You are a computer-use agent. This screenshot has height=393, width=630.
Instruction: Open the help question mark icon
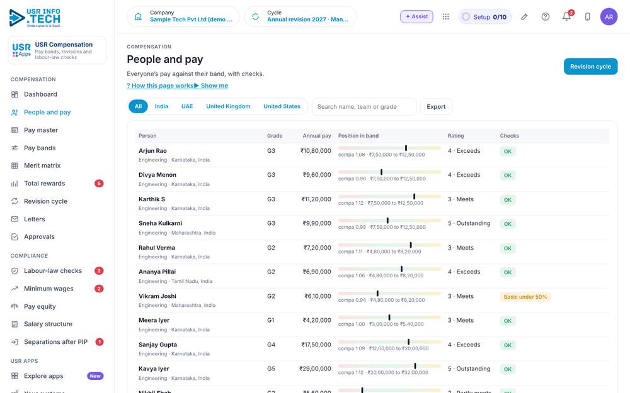point(545,17)
